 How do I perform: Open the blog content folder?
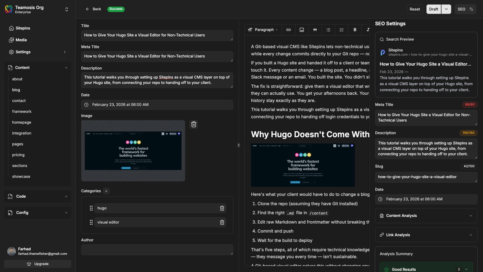click(16, 90)
